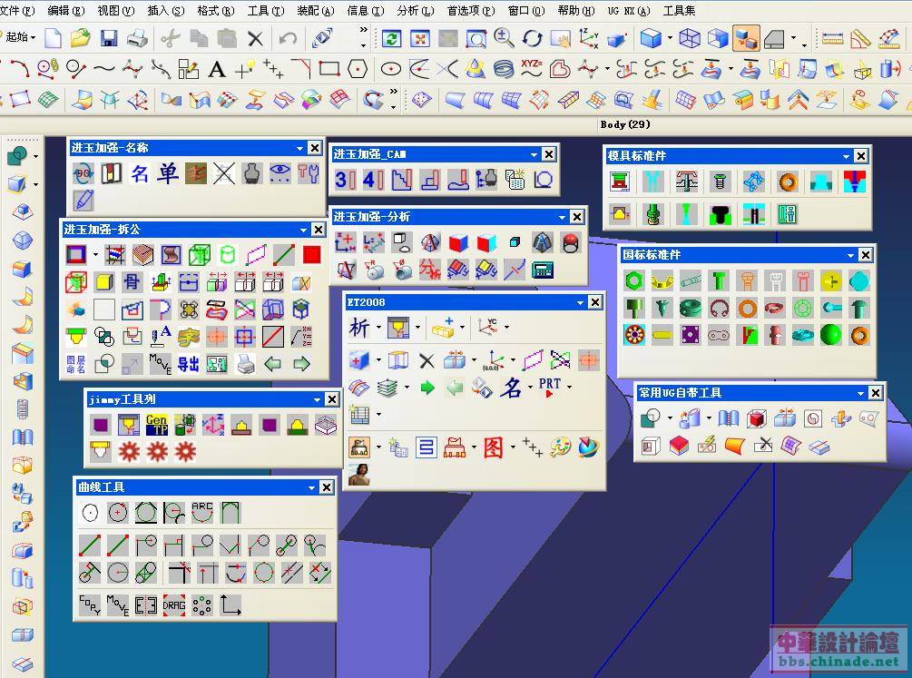
Task: Open the dropdown arrow next to '析'
Action: tap(378, 328)
